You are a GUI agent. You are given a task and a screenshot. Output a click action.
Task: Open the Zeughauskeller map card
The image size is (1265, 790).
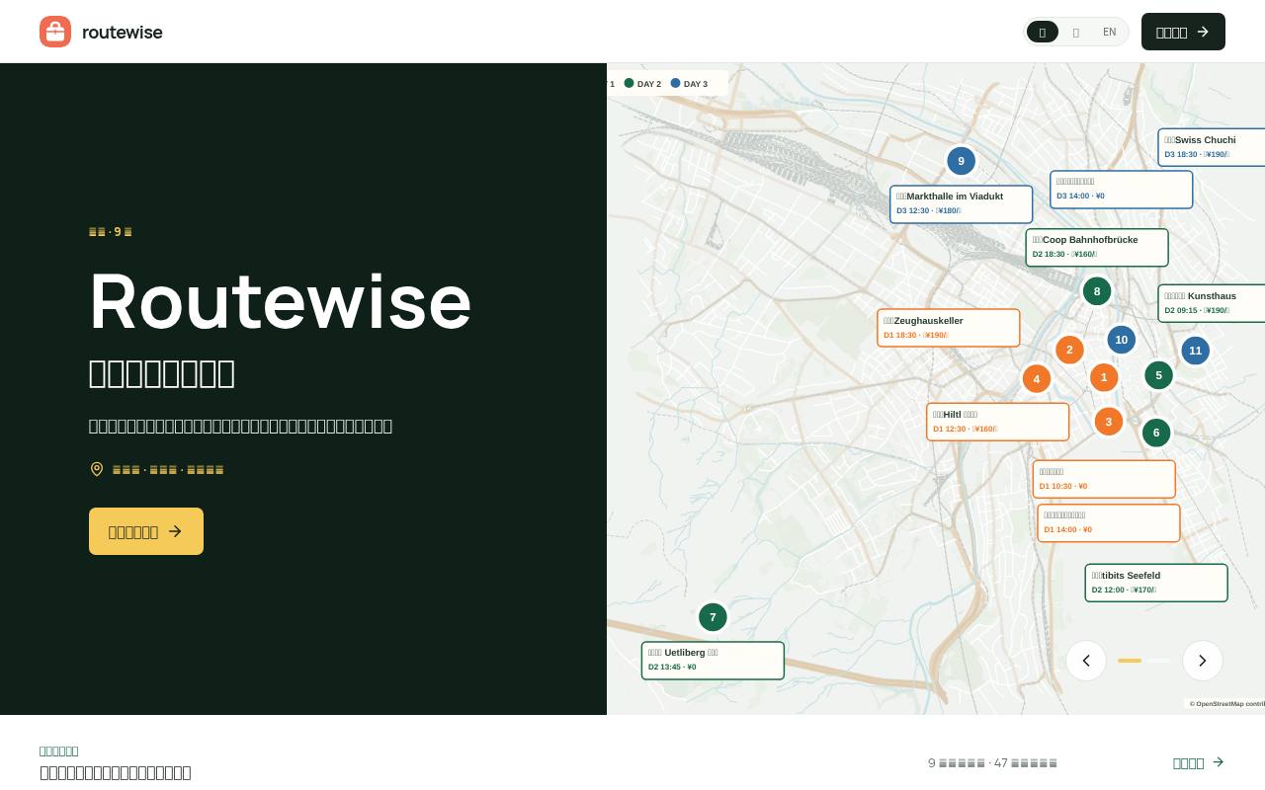949,328
